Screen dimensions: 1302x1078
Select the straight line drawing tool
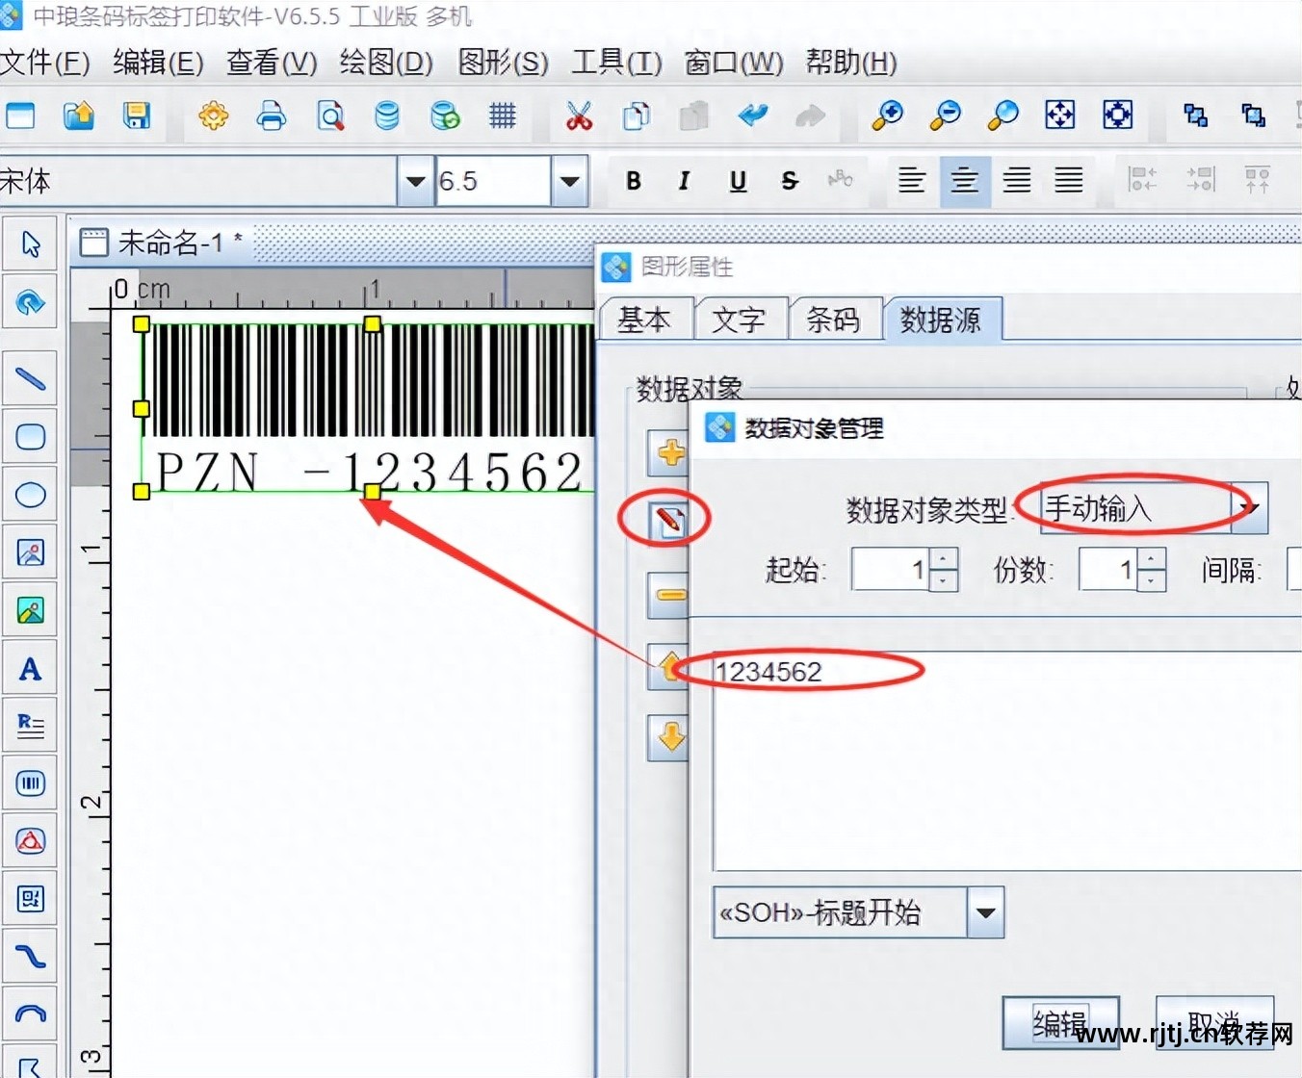click(x=30, y=379)
